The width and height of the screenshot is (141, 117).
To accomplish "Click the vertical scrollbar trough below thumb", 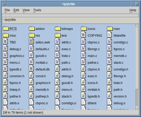I will click(137, 97).
